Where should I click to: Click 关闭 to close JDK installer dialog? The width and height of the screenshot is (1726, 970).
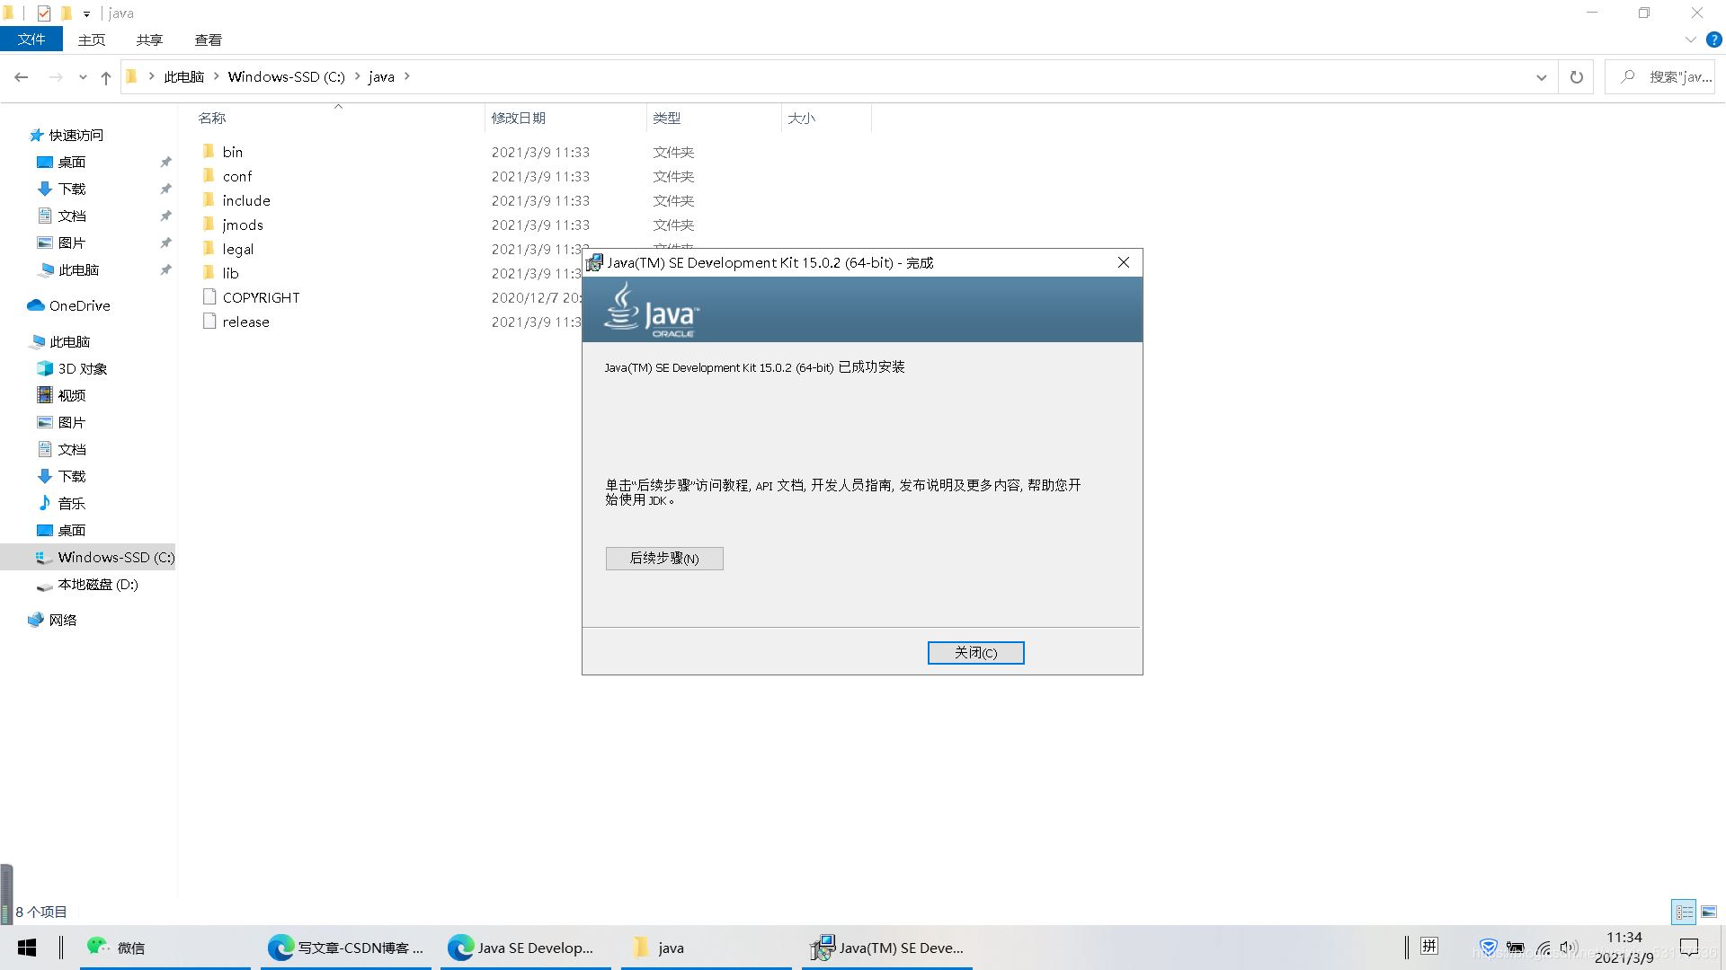[974, 651]
